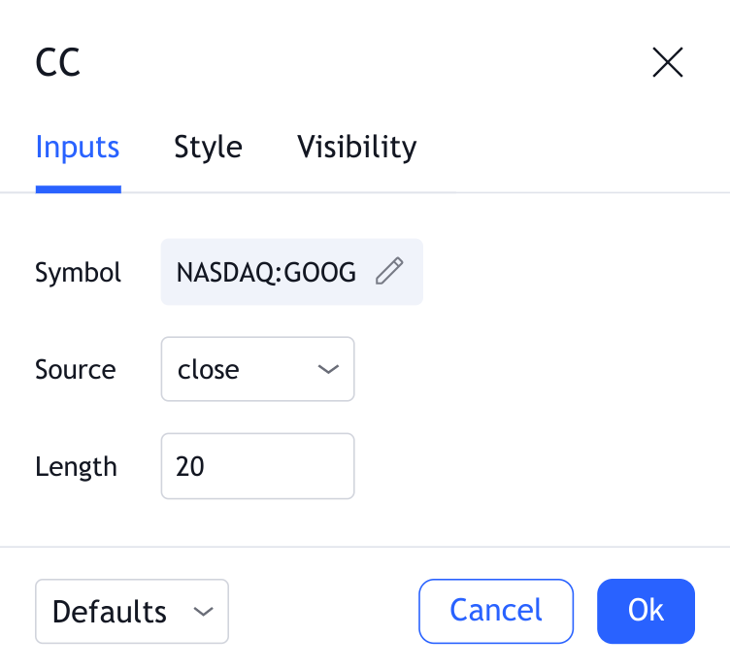Click the Source label text
The height and width of the screenshot is (671, 730).
tap(75, 370)
